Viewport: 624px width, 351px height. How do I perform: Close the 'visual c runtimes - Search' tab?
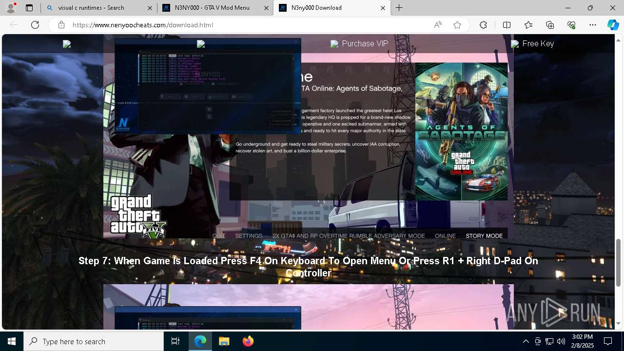point(149,8)
